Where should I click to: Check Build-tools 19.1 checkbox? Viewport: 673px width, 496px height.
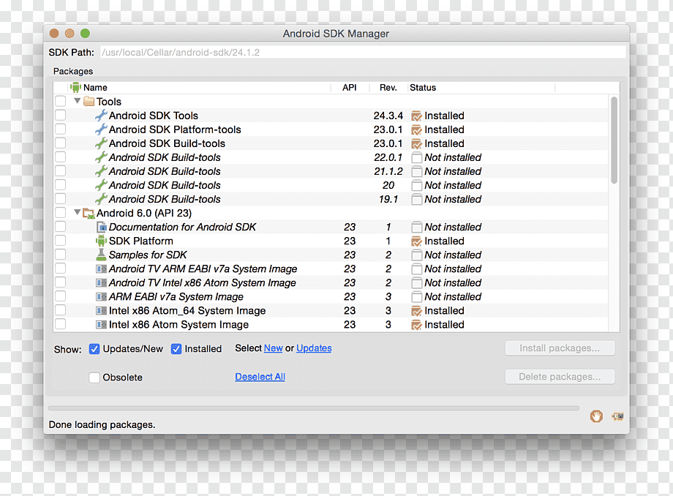(61, 199)
